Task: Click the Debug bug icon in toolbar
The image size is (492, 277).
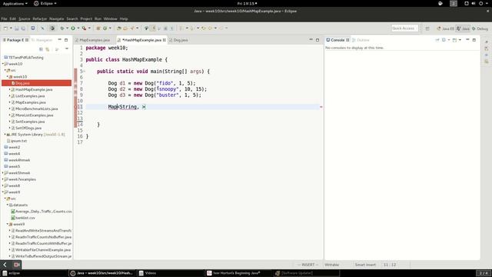Action: point(62,28)
